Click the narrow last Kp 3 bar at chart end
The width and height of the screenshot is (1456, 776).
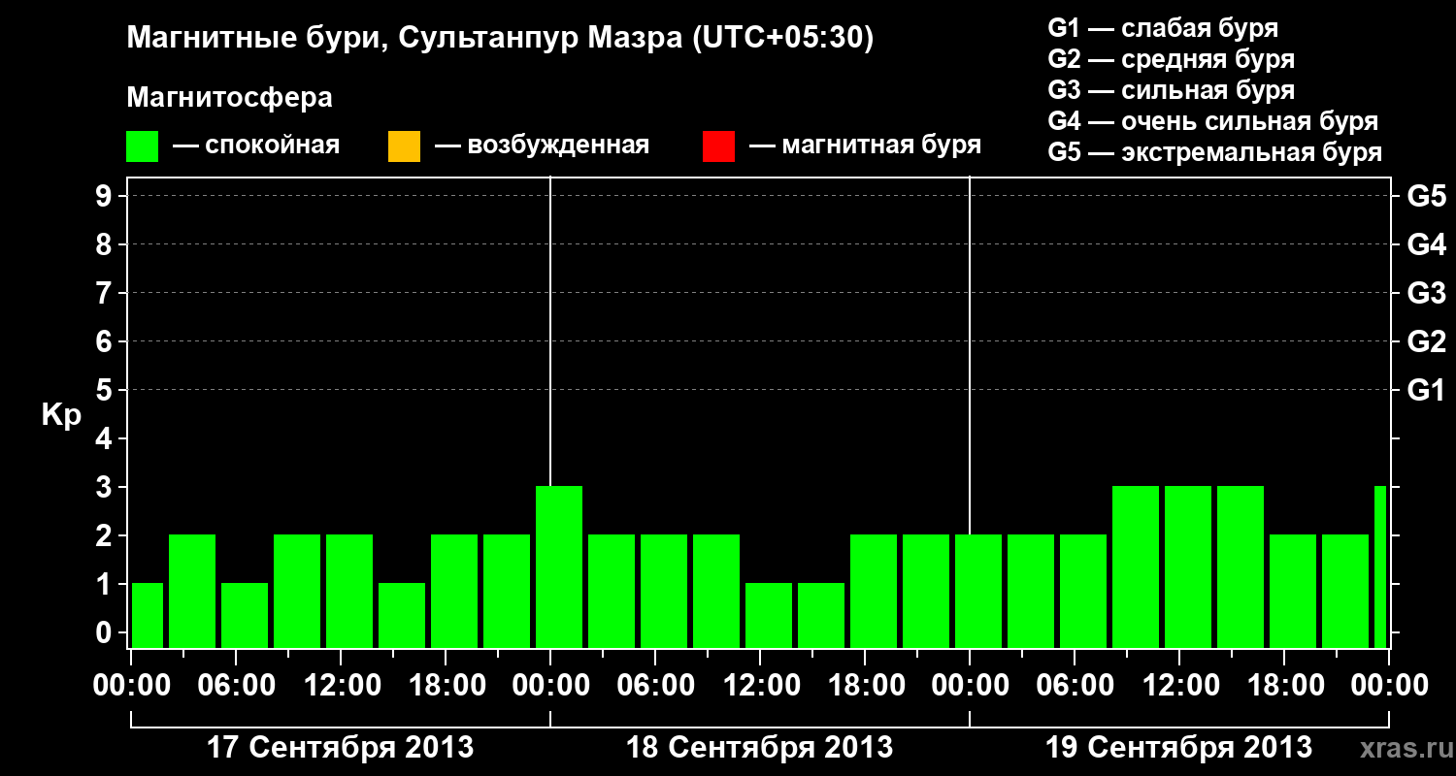(1380, 566)
